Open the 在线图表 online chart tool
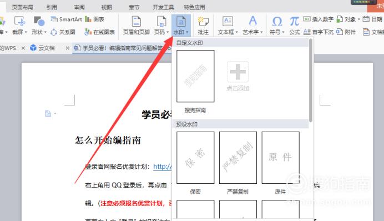 pos(100,32)
